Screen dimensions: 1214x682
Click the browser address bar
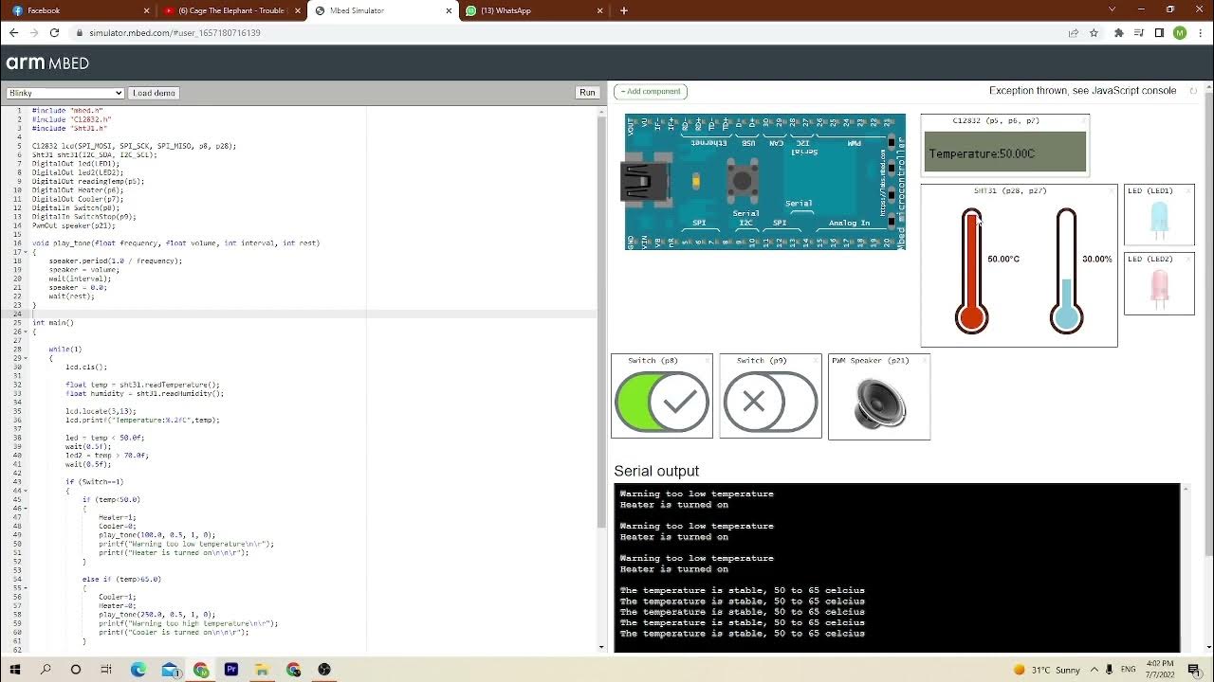click(569, 32)
